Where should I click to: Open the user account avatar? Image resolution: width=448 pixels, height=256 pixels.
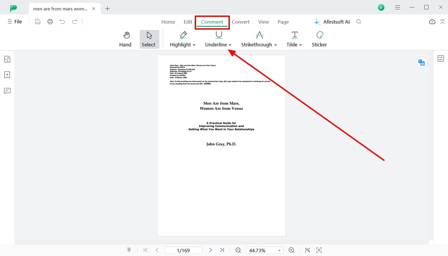tap(381, 7)
